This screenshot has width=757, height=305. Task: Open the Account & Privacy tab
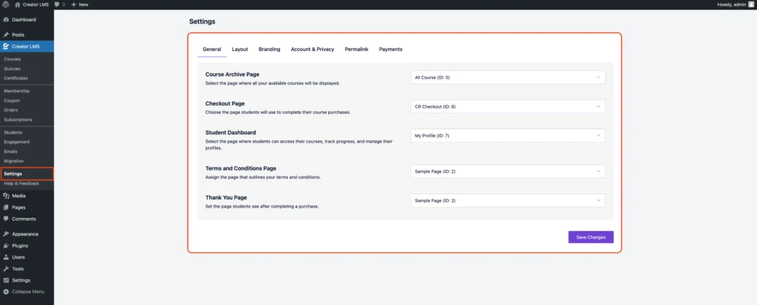pos(313,49)
